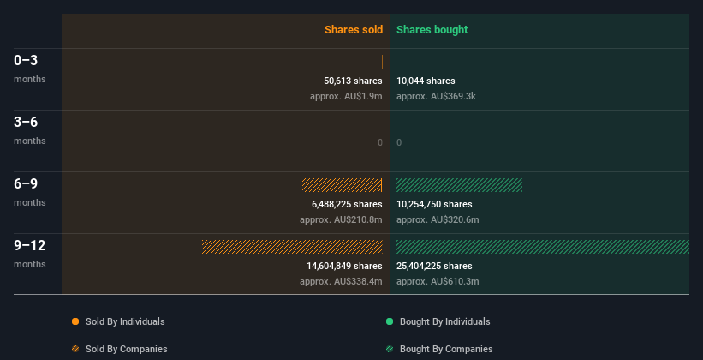Click the 14,604,849 shares value
This screenshot has height=360, width=703.
[344, 267]
